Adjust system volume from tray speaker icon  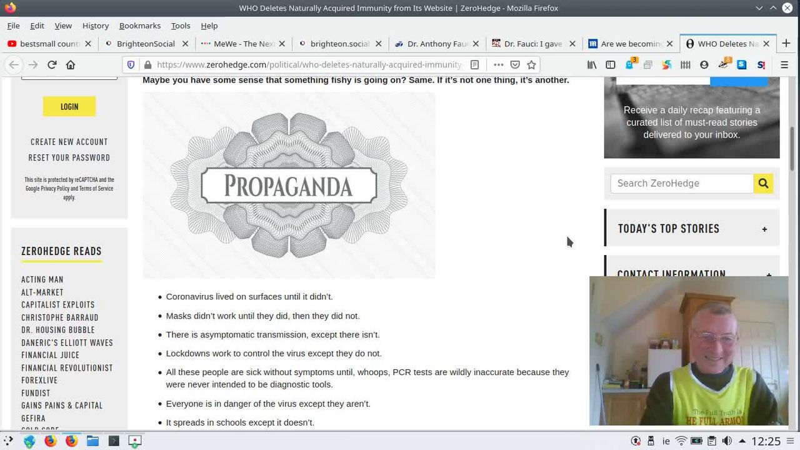click(x=727, y=441)
